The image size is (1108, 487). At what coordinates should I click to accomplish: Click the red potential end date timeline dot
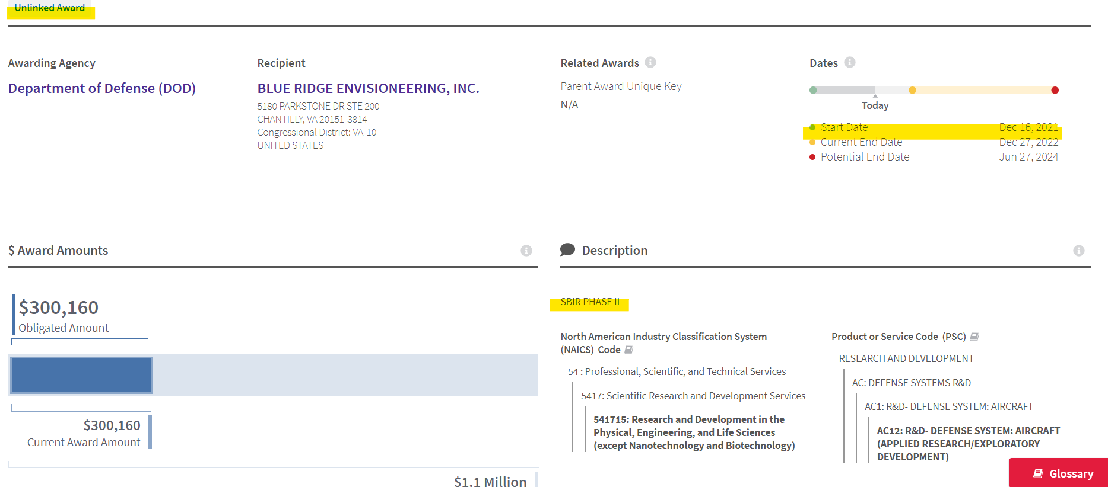pyautogui.click(x=1055, y=90)
